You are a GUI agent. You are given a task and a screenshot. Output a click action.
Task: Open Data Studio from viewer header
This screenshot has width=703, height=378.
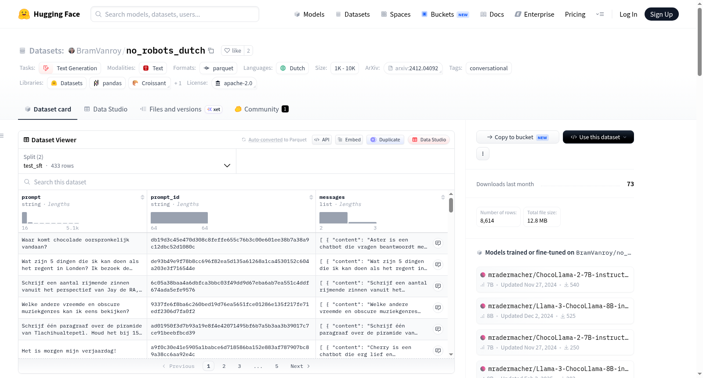point(429,140)
